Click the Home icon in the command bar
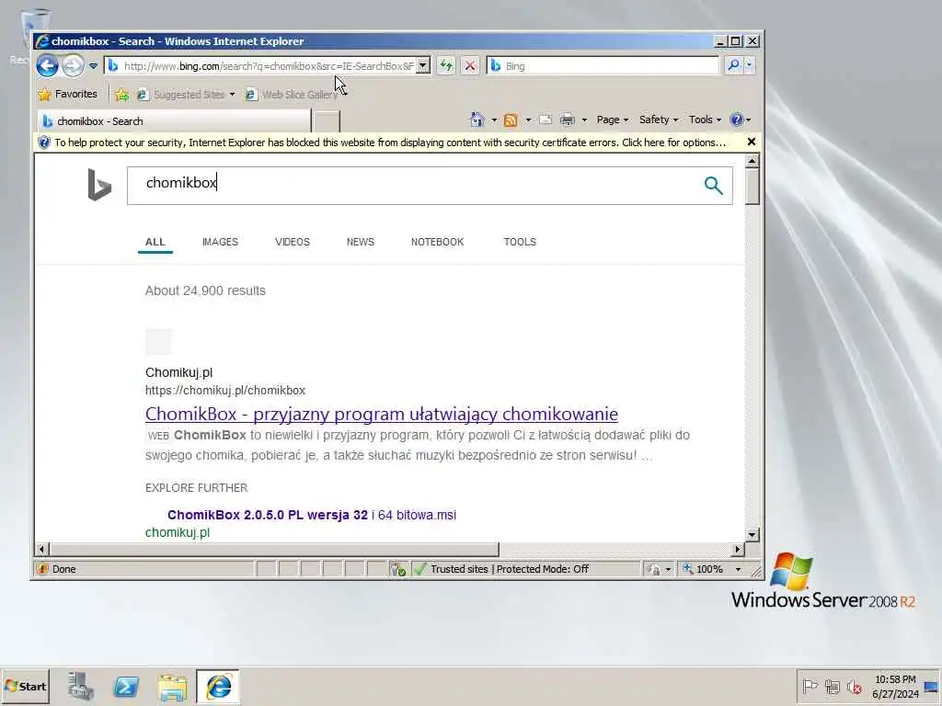Screen dimensions: 942x706 pyautogui.click(x=477, y=120)
